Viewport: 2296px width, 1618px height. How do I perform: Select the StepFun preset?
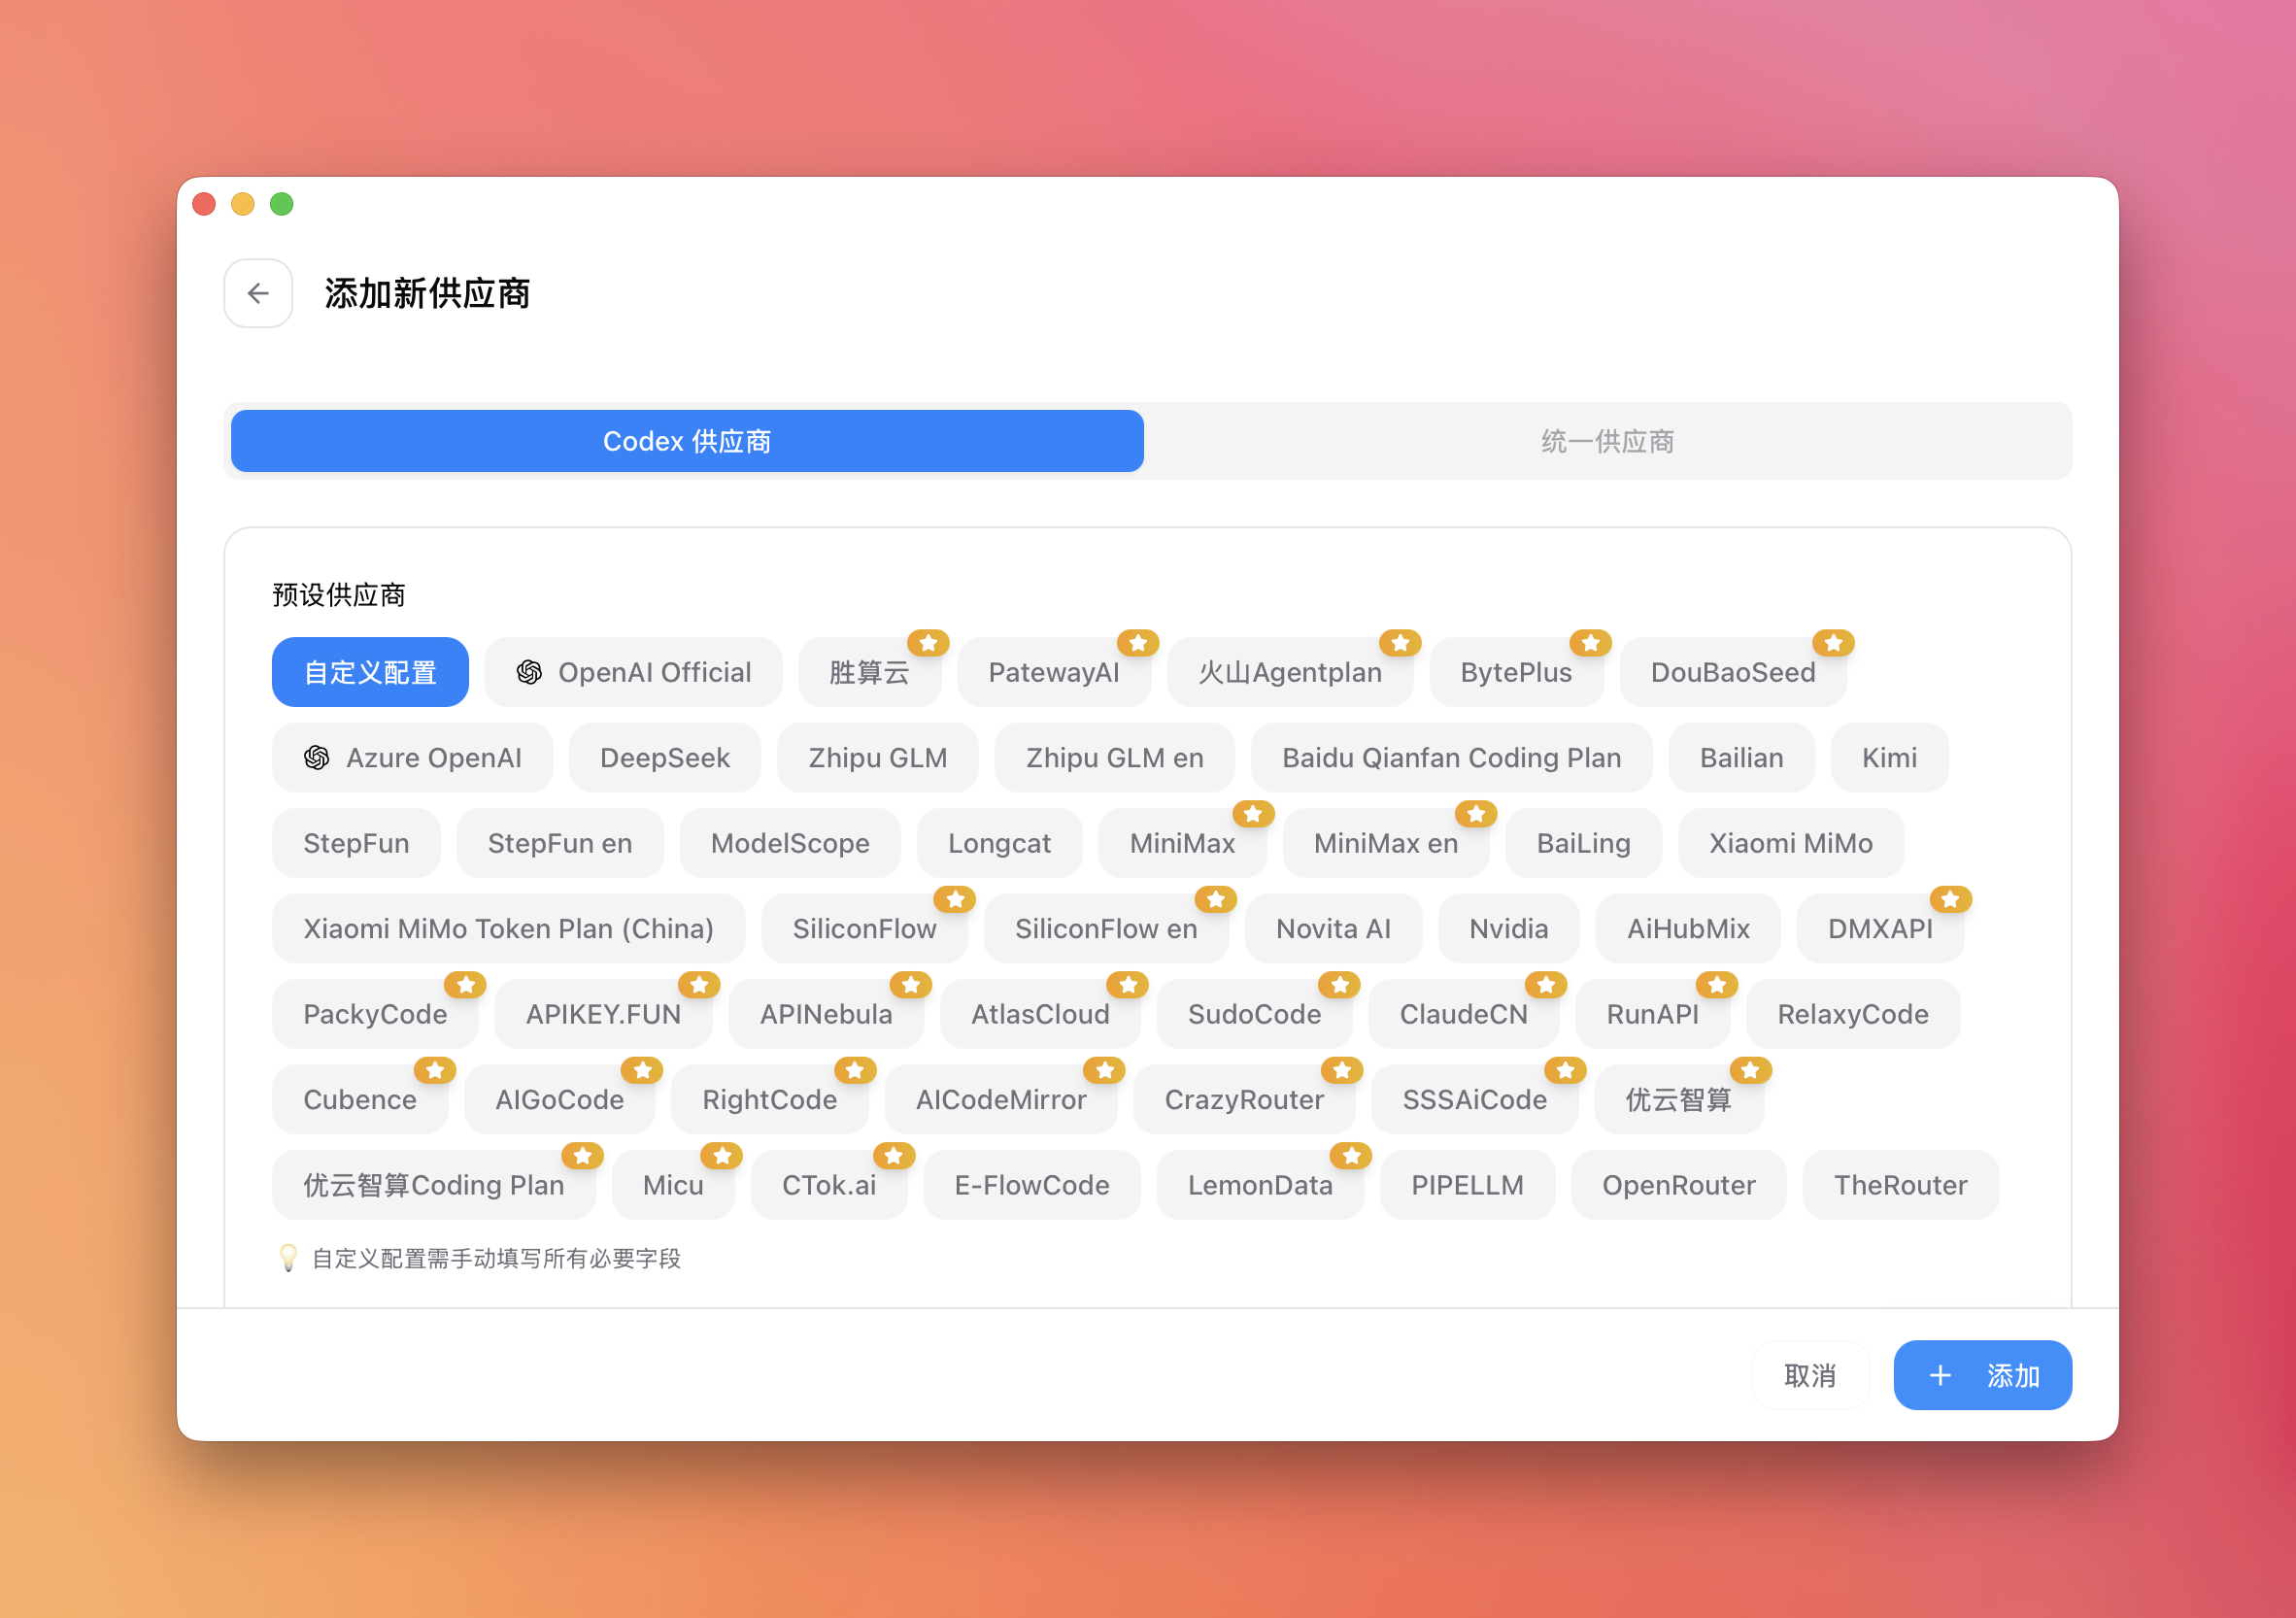pyautogui.click(x=356, y=843)
